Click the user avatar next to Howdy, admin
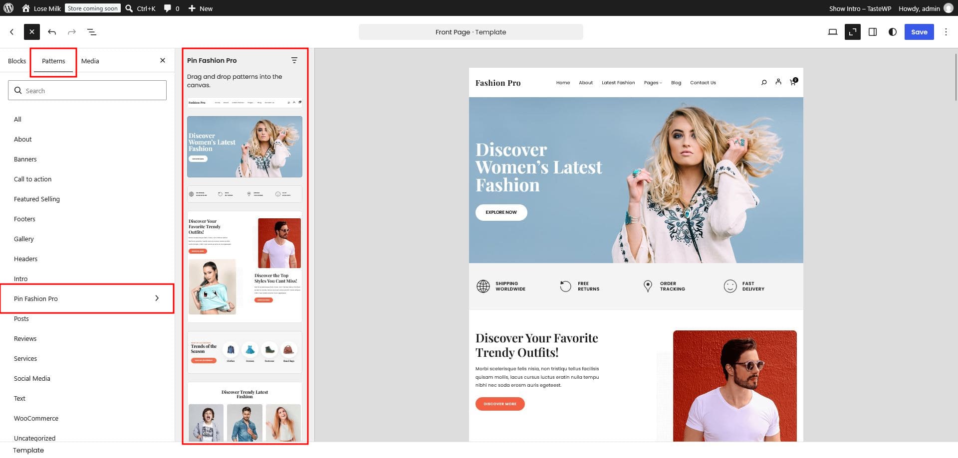958x458 pixels. pos(949,8)
